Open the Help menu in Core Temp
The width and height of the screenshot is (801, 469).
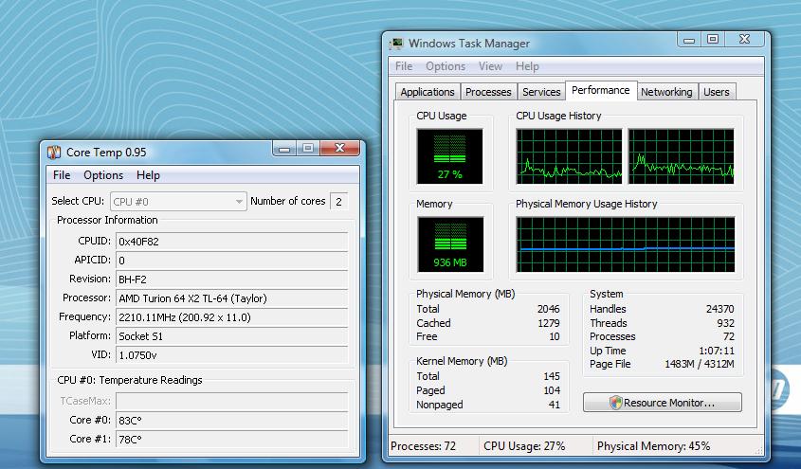[x=148, y=175]
